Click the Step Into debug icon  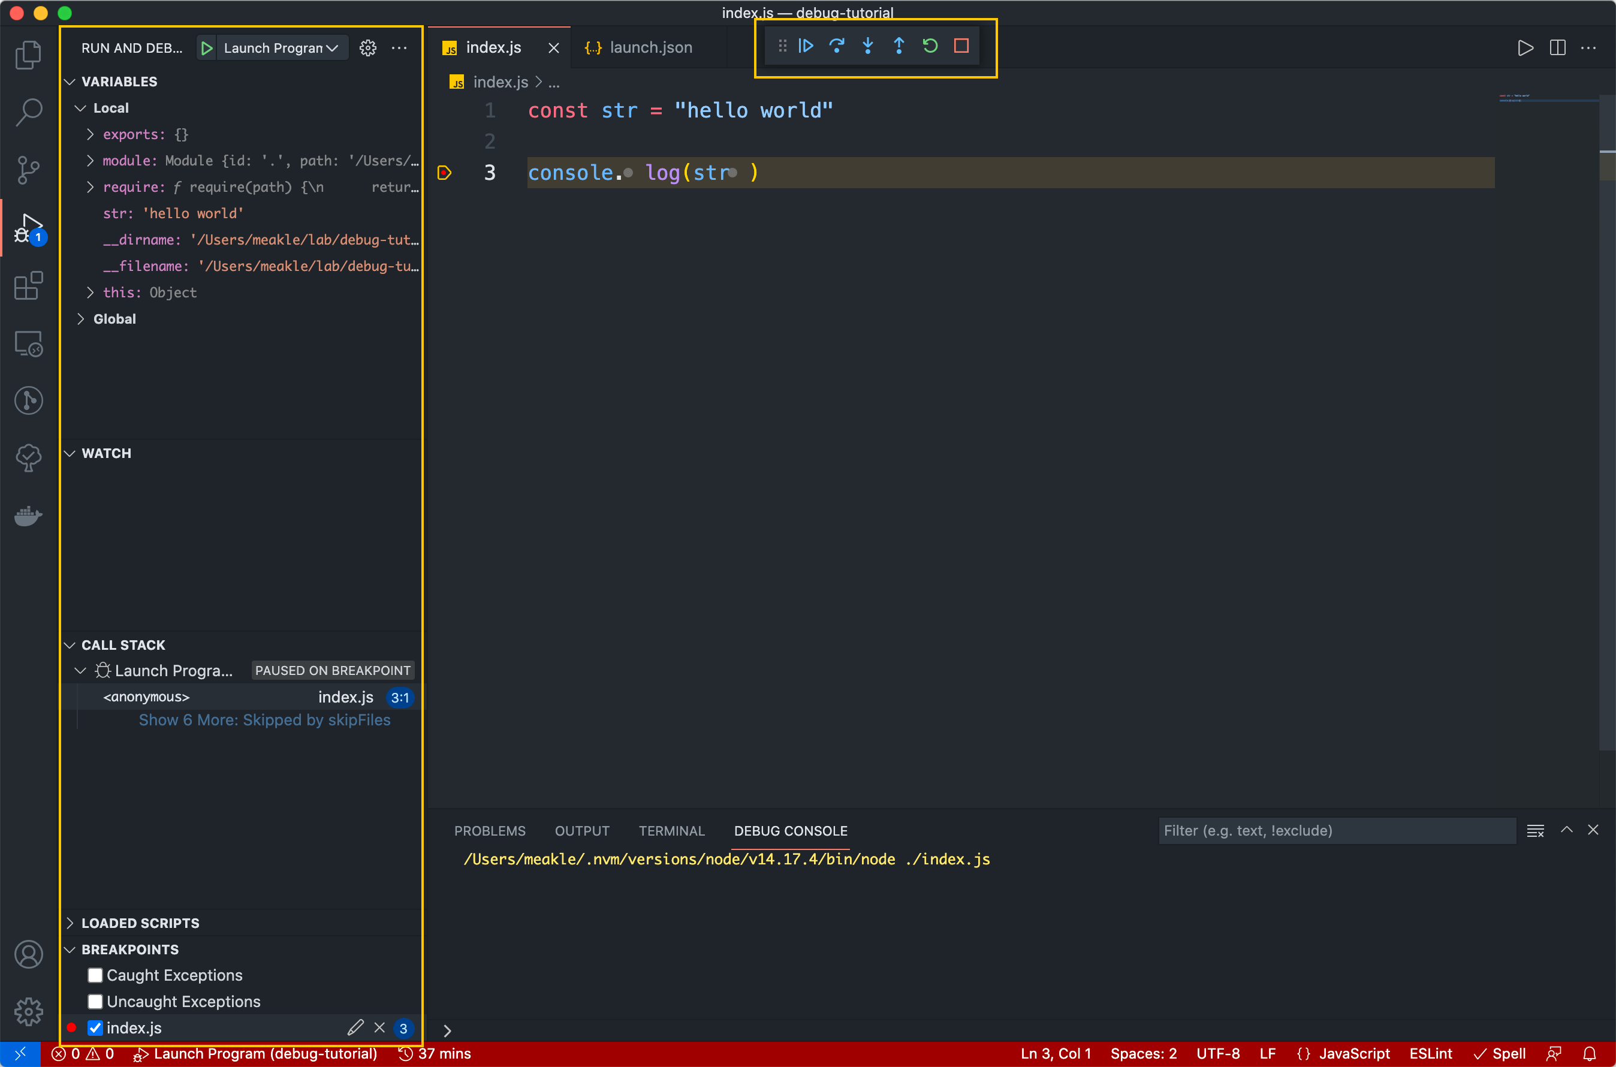click(867, 46)
